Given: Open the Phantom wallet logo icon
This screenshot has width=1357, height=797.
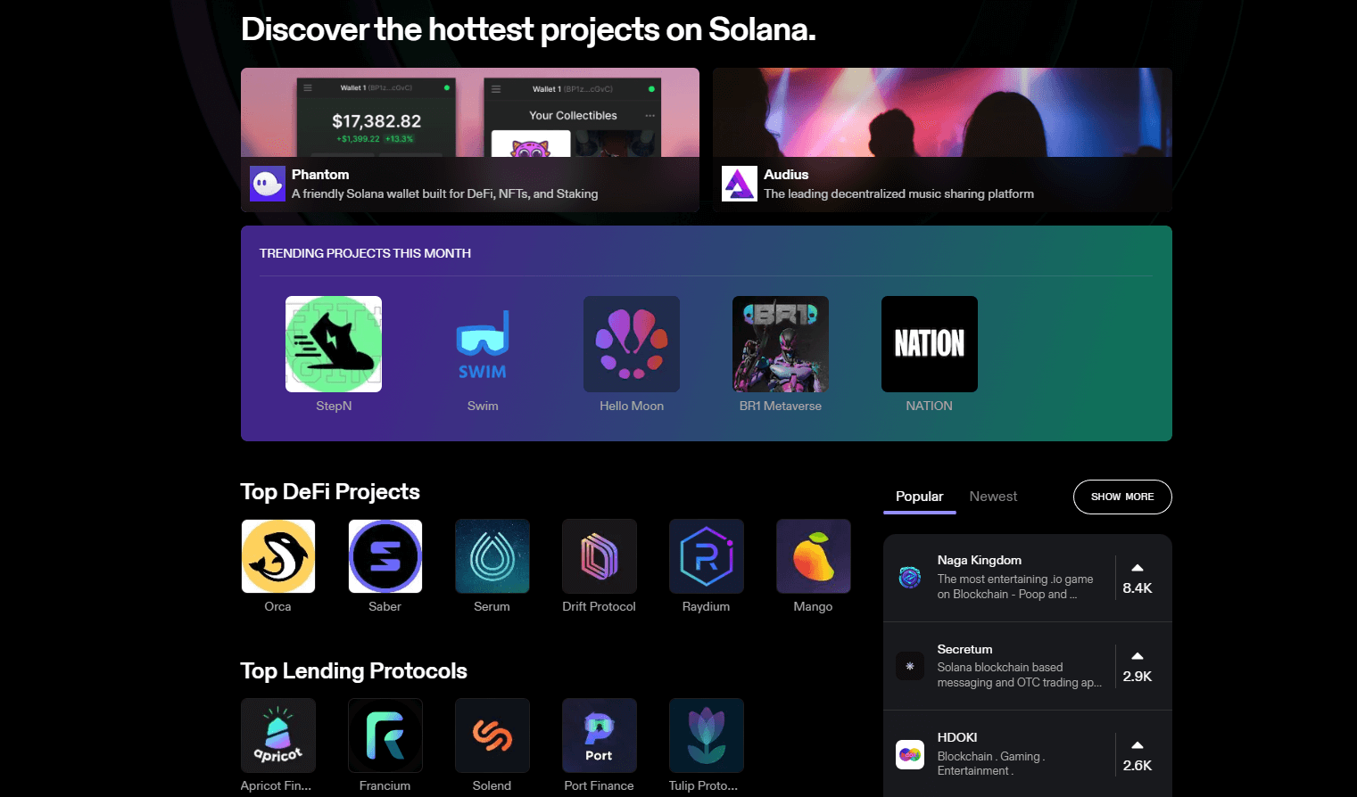Looking at the screenshot, I should tap(267, 184).
